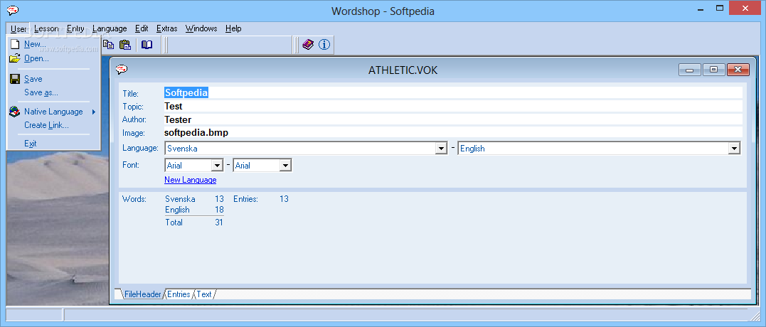This screenshot has height=327, width=766.
Task: Expand the Svenska language dropdown
Action: coord(442,149)
